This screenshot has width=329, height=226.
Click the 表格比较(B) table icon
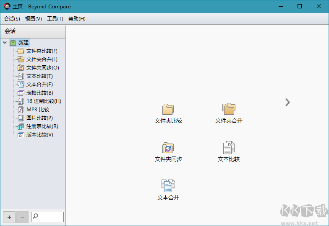(x=21, y=93)
